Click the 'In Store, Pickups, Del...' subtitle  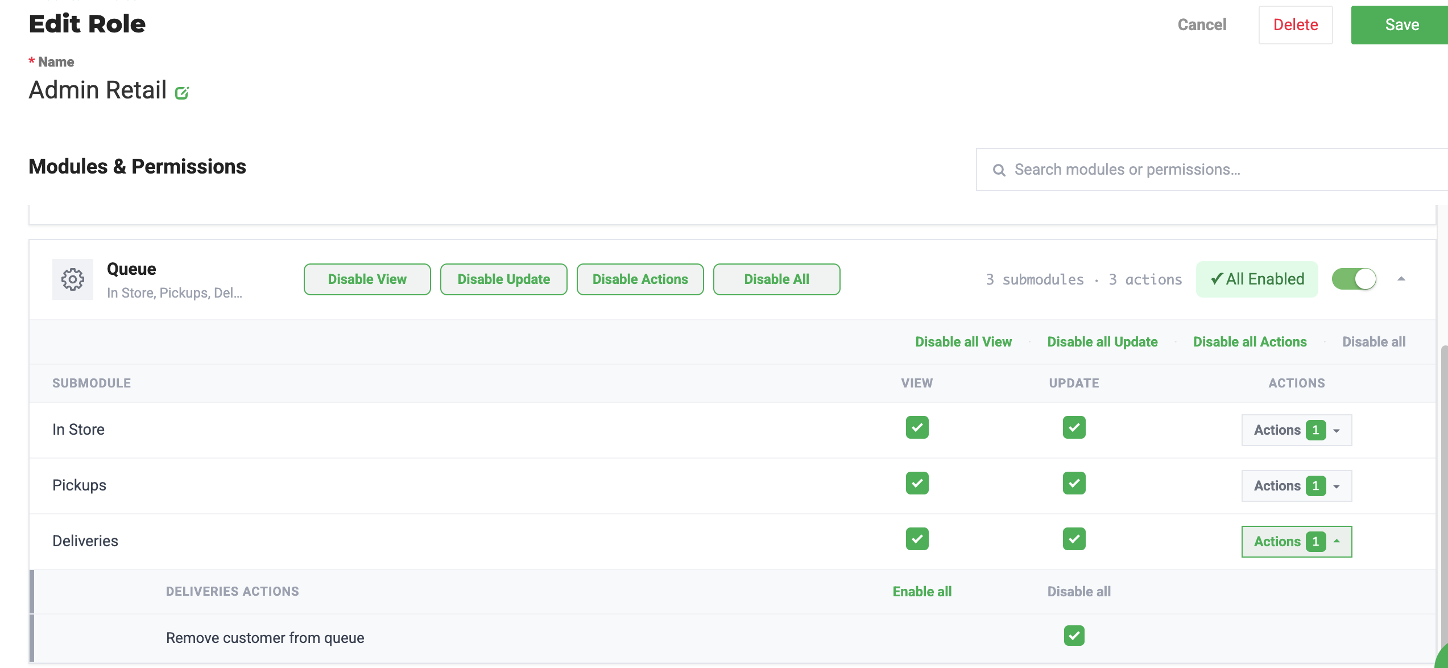point(175,293)
